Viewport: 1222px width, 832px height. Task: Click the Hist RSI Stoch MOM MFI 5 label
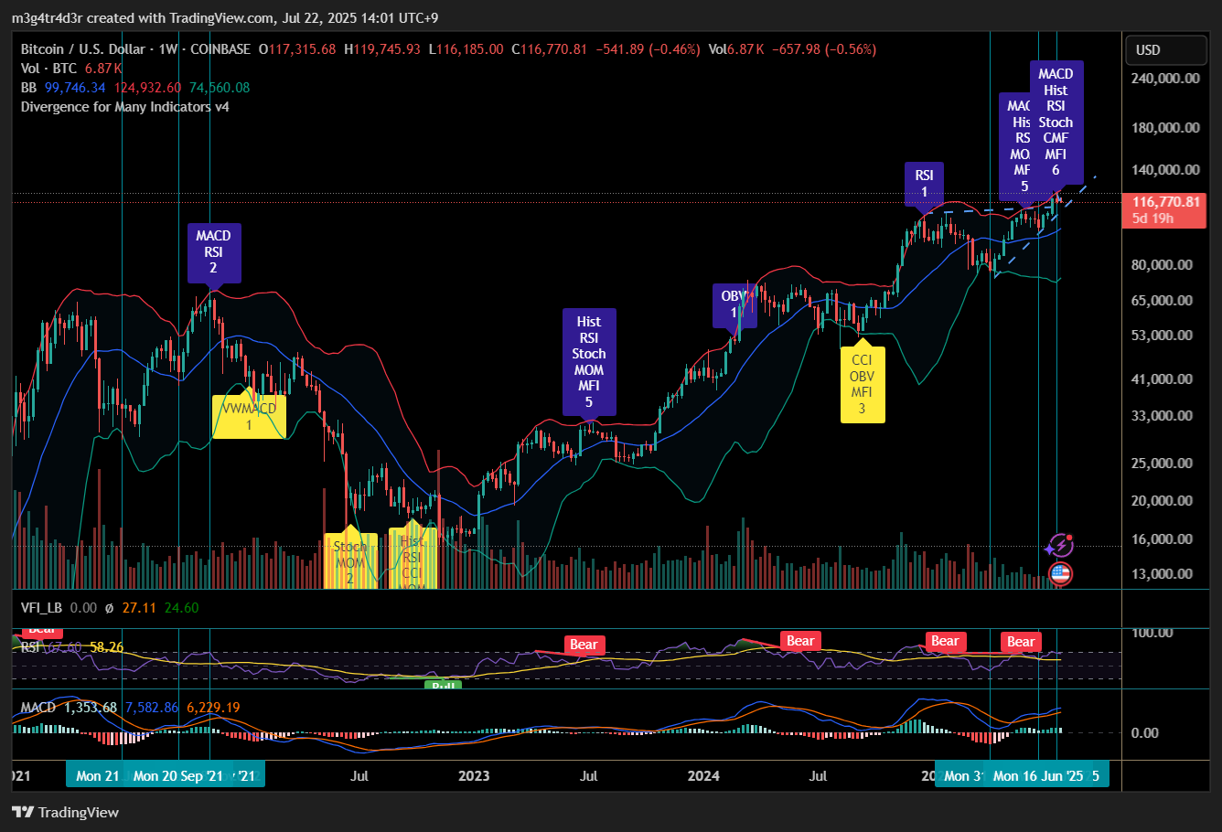click(589, 362)
